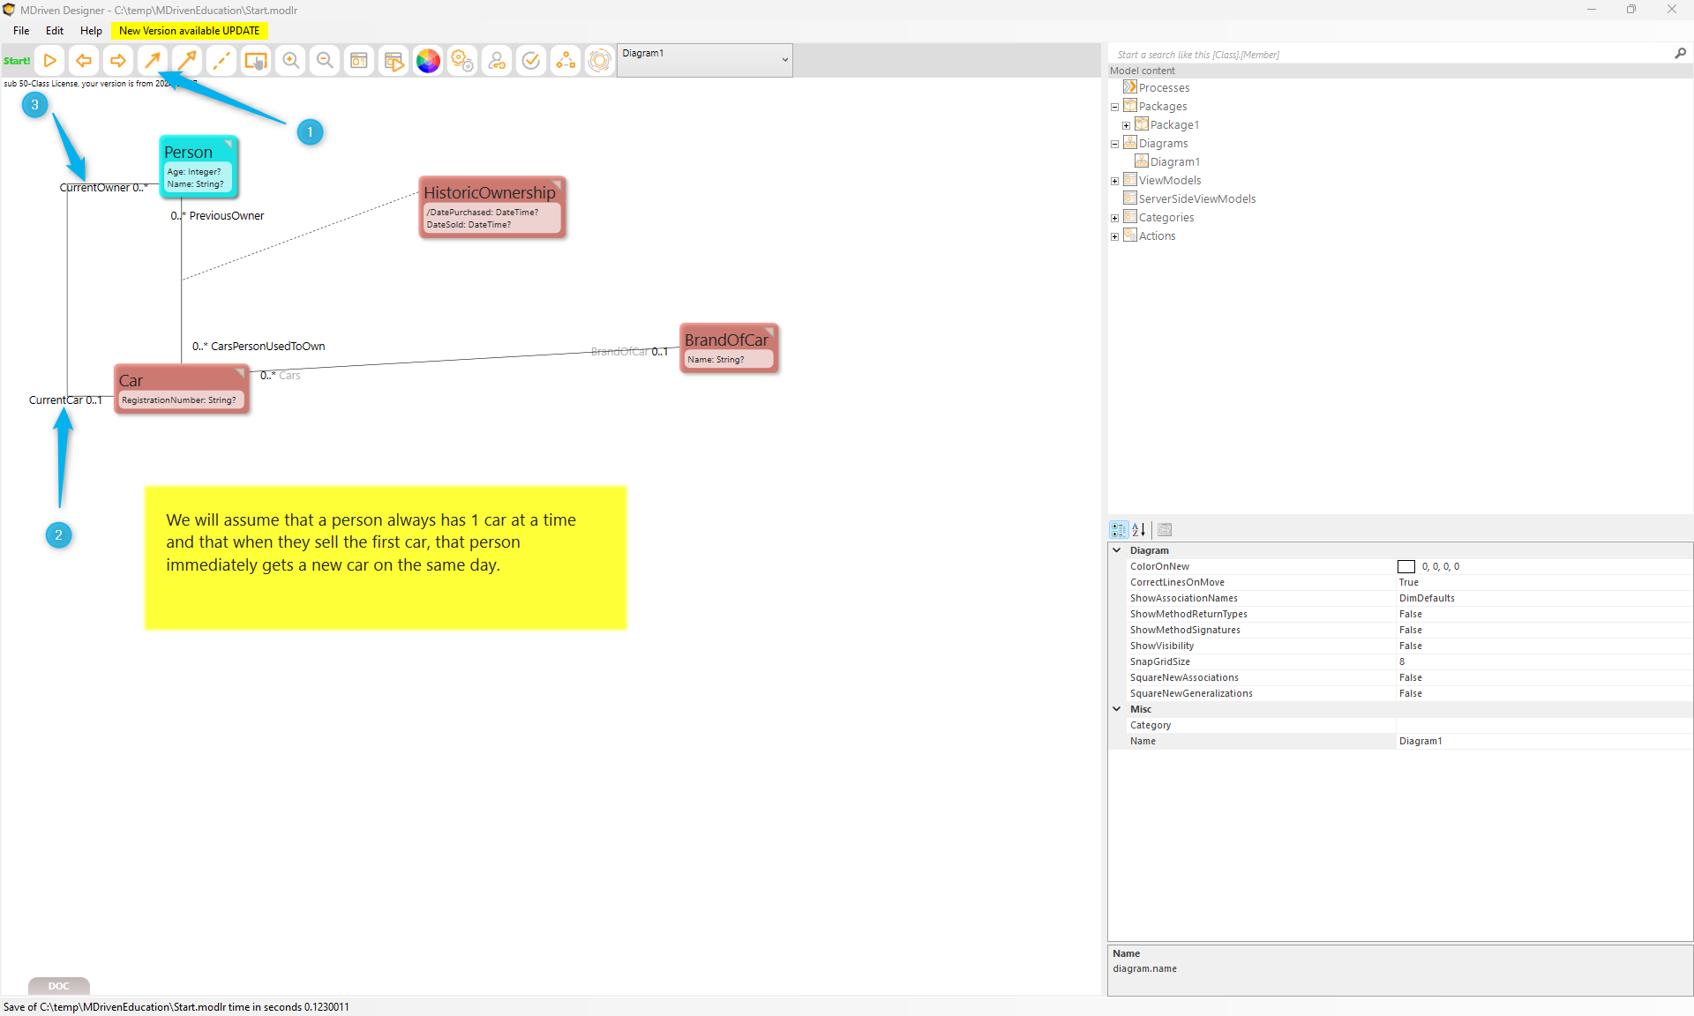The width and height of the screenshot is (1694, 1016).
Task: Collapse the Diagram property section
Action: [x=1117, y=550]
